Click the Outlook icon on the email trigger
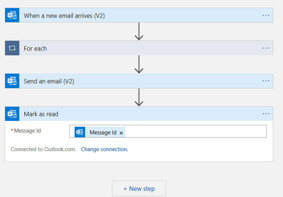Screen dimensions: 283x197 [12, 15]
